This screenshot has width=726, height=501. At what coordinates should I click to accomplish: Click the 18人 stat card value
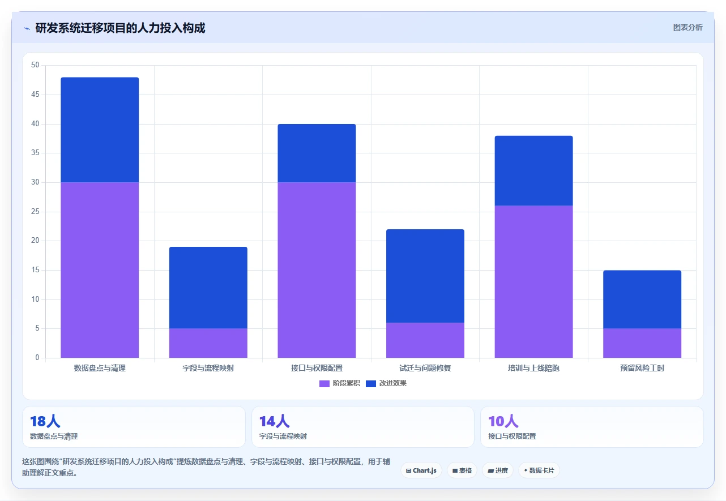(x=45, y=421)
